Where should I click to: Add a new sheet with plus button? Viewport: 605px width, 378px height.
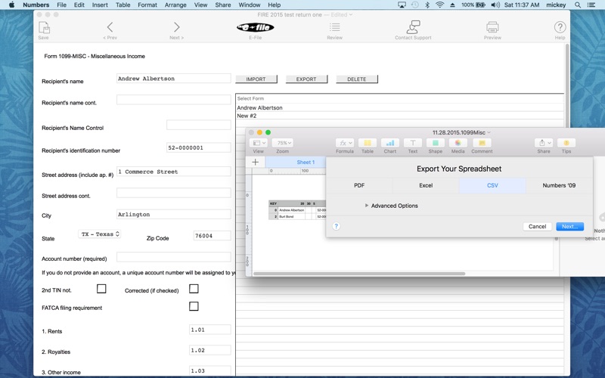point(256,162)
